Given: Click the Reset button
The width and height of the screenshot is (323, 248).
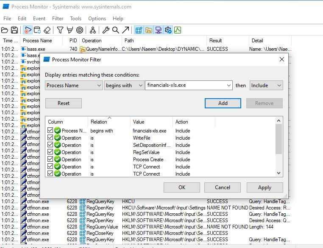Looking at the screenshot, I should pos(64,103).
